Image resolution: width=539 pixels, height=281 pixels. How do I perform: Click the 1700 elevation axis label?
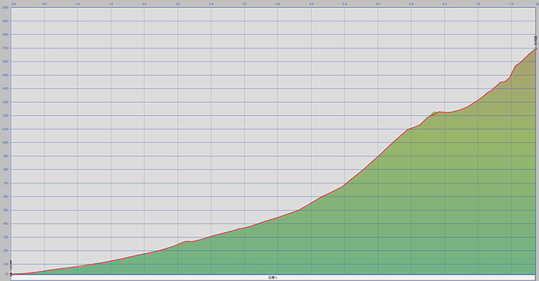point(5,48)
